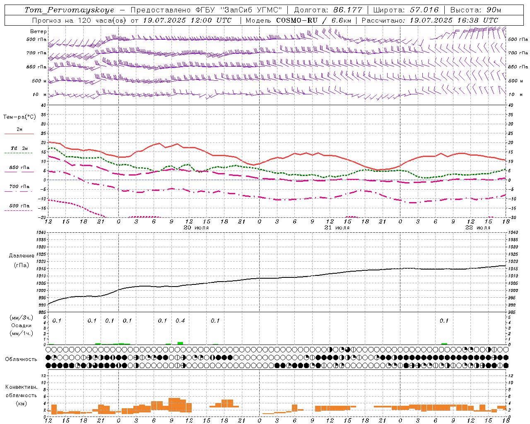Click the Широта: 57.016 header value
Viewport: 530px width, 424px height.
(x=406, y=10)
